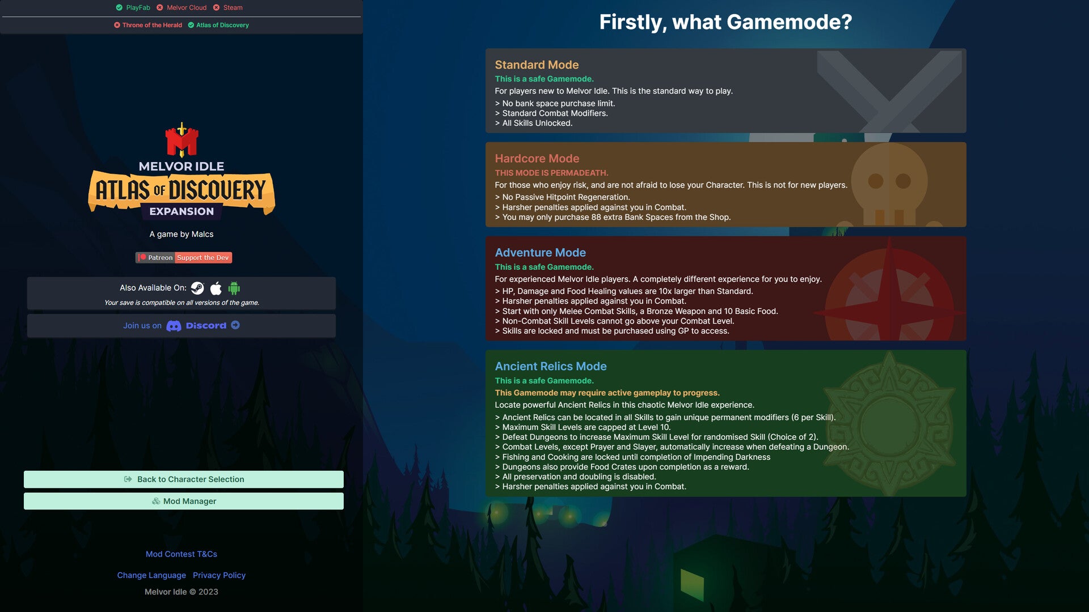Click the Mod Contest T&Cs link
Screen dimensions: 1089x612
coord(181,554)
